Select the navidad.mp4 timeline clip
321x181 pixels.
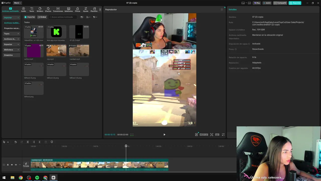click(99, 165)
